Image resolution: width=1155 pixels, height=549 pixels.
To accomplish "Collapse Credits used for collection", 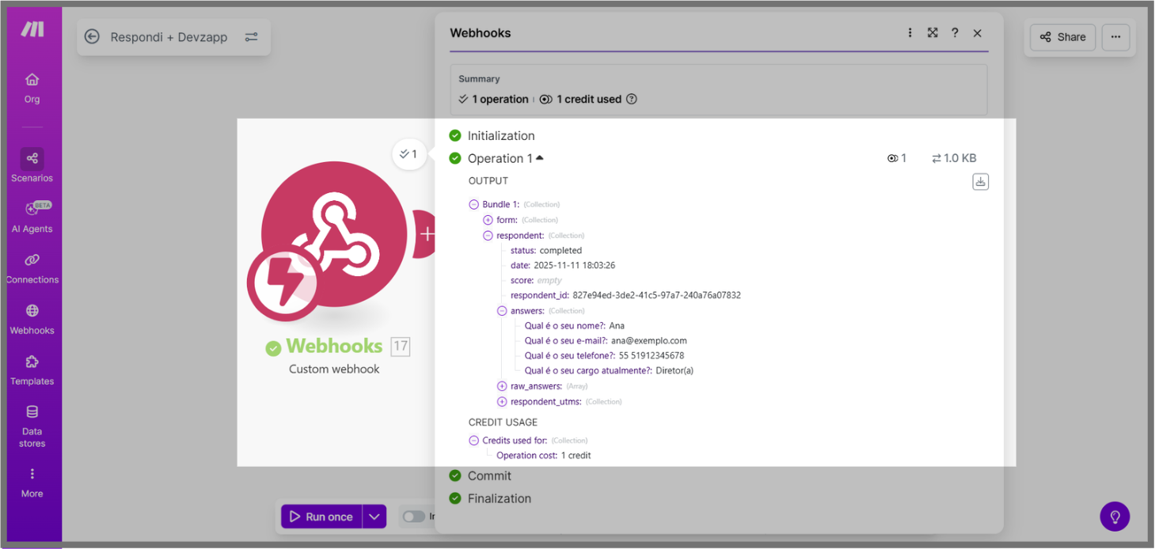I will coord(473,441).
